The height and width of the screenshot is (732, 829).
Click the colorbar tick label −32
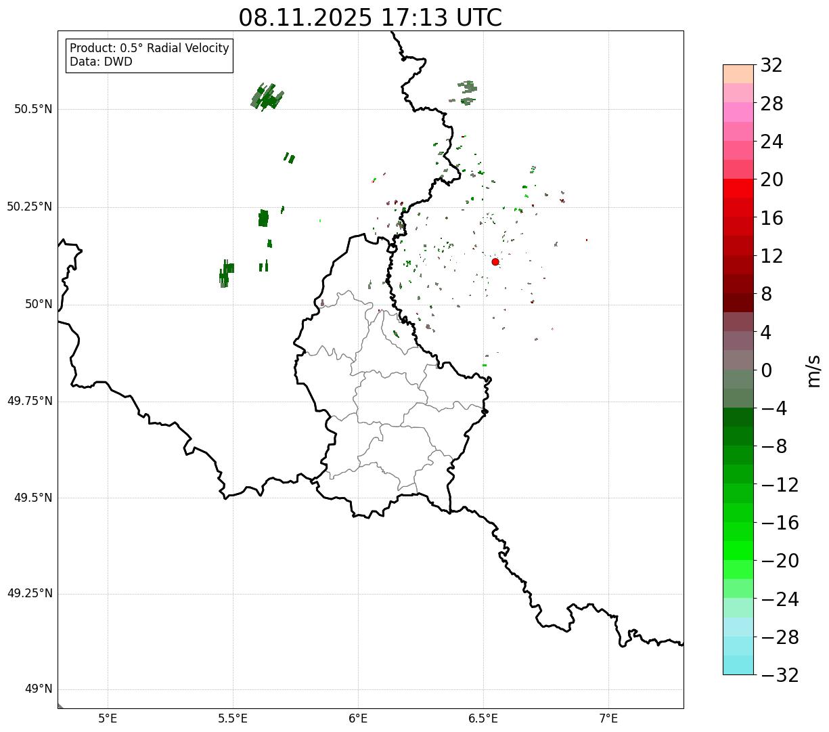tap(779, 675)
